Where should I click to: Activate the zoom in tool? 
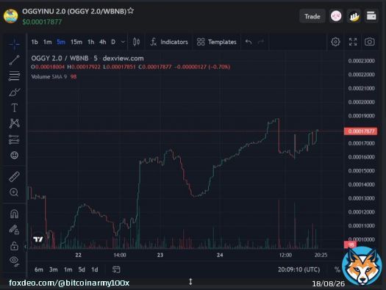14,192
